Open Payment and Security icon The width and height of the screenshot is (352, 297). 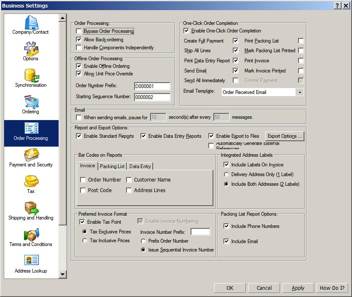click(31, 155)
